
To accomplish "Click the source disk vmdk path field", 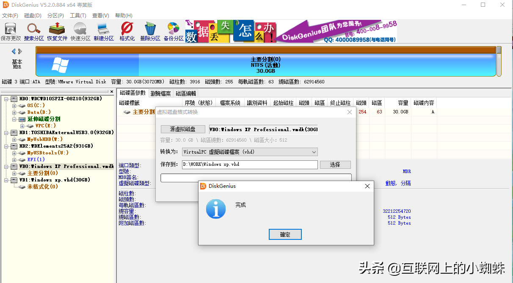I will pyautogui.click(x=263, y=129).
